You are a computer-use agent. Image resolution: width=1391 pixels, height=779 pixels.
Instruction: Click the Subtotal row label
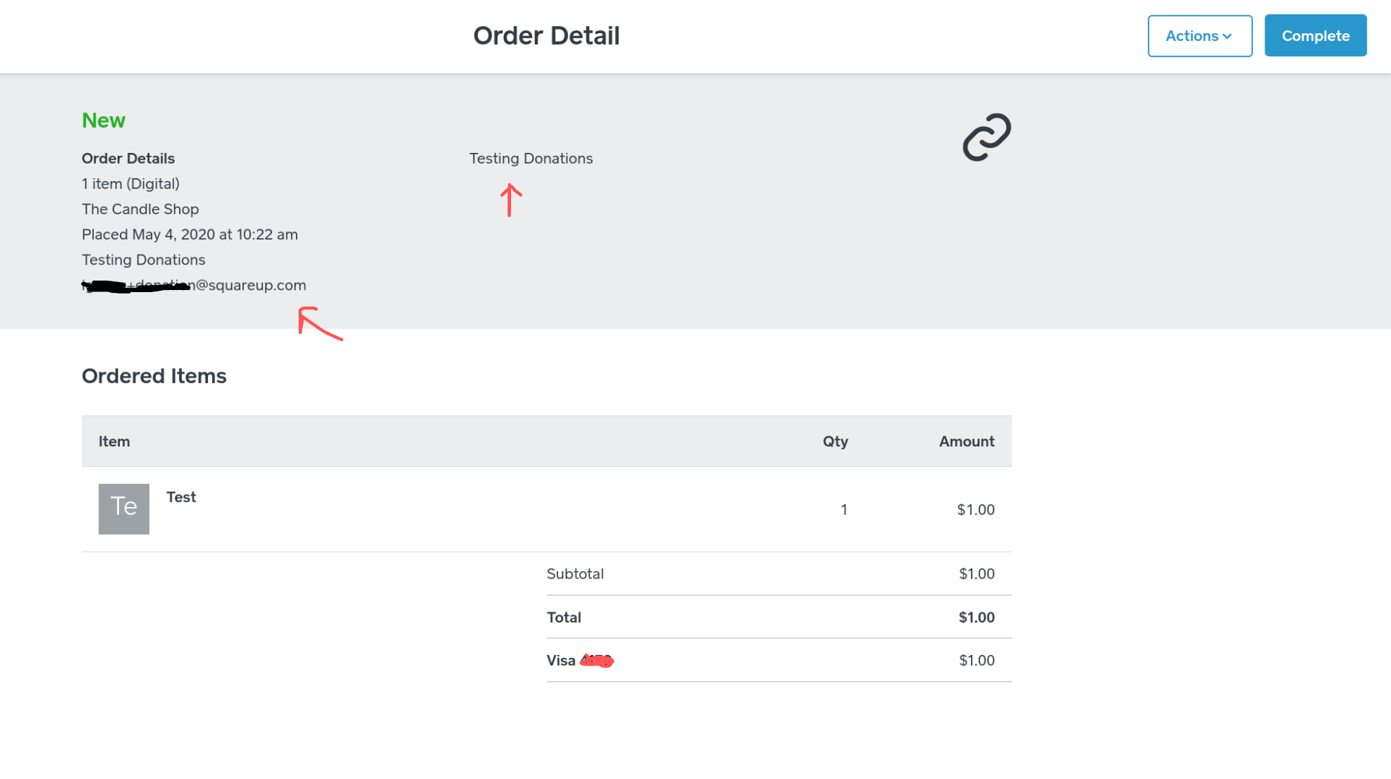pyautogui.click(x=575, y=574)
